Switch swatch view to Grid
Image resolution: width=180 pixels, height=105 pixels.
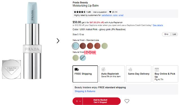166,34
